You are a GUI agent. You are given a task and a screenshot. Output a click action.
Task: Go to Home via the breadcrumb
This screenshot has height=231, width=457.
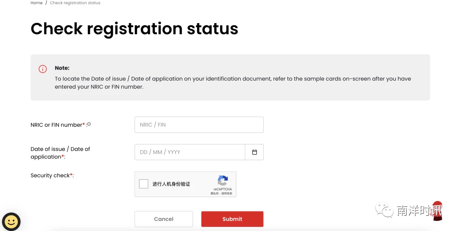(36, 3)
